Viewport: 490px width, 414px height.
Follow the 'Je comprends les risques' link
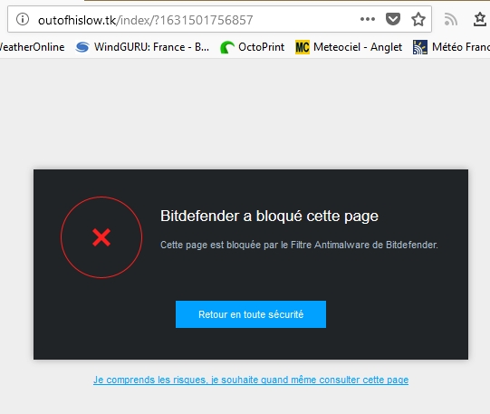tap(251, 380)
